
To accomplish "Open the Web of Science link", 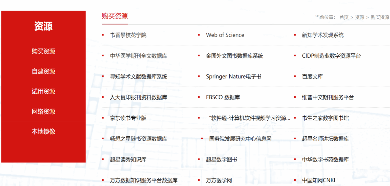I will pos(225,35).
